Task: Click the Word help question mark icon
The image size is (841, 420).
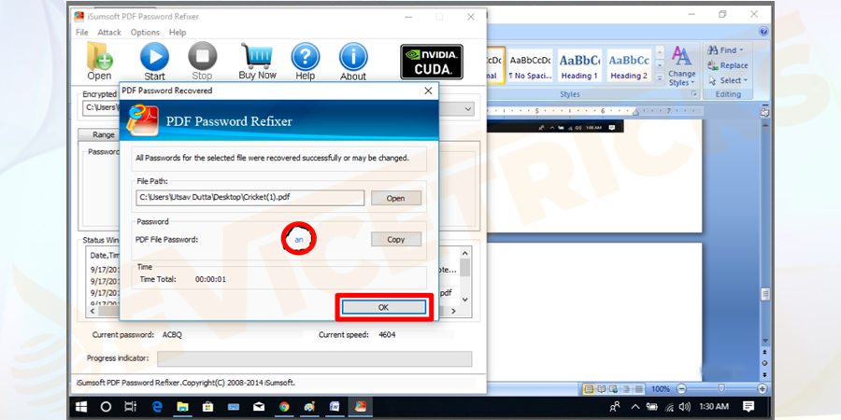Action: [763, 32]
